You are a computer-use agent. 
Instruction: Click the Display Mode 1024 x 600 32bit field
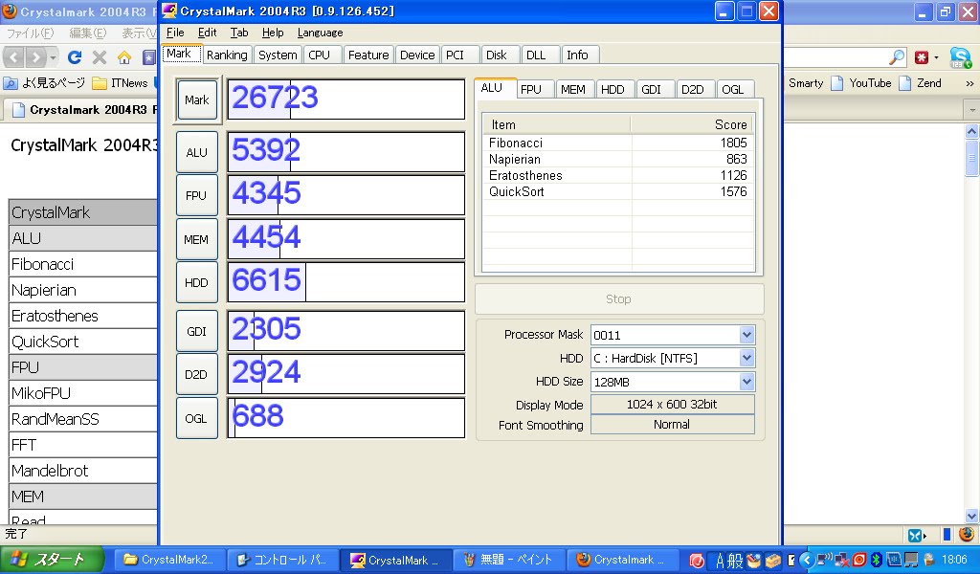(x=672, y=404)
